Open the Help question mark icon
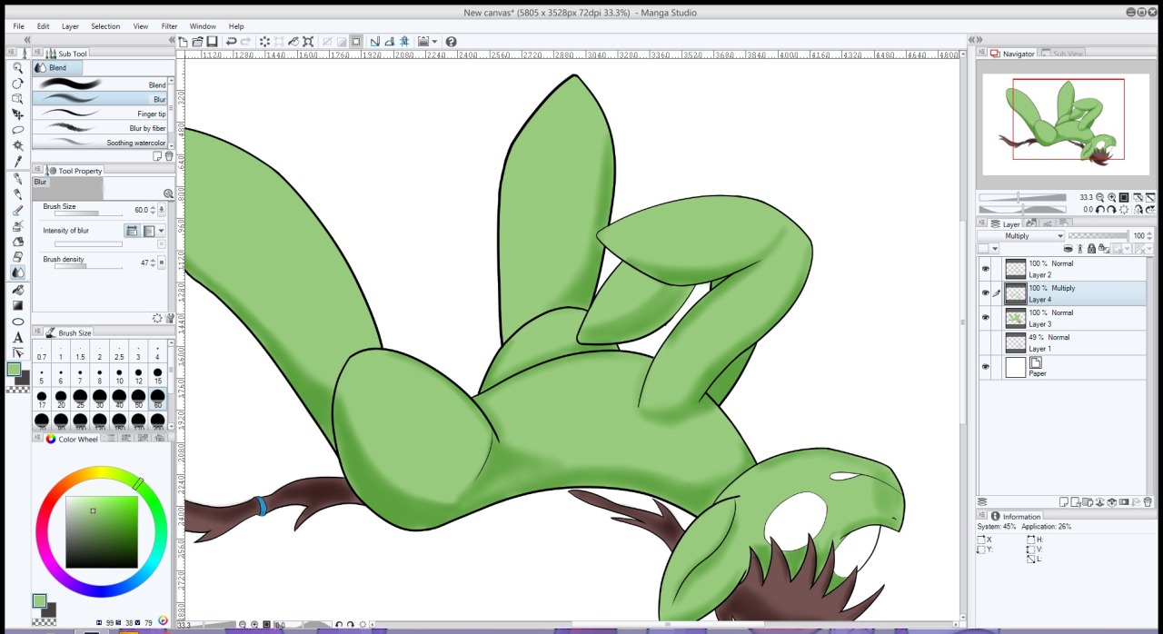 (451, 42)
